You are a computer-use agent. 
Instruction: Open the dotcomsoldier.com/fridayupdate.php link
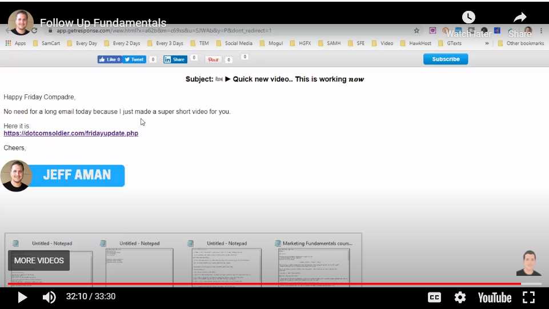71,134
